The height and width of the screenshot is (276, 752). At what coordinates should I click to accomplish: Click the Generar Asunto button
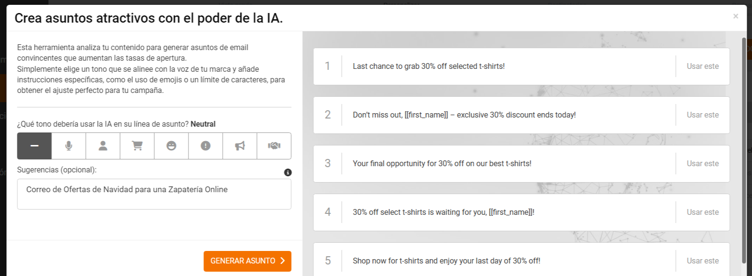(247, 261)
